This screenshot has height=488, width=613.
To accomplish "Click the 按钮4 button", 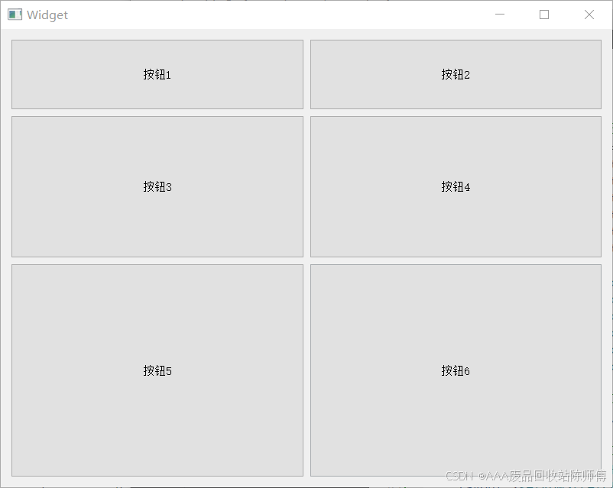I will (456, 187).
